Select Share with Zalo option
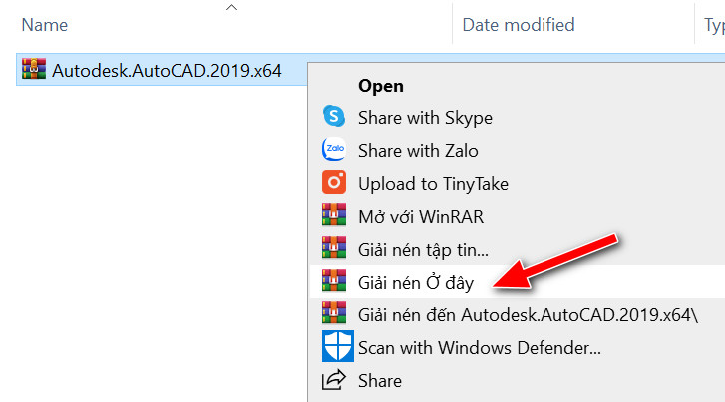Image resolution: width=725 pixels, height=402 pixels. 418,151
